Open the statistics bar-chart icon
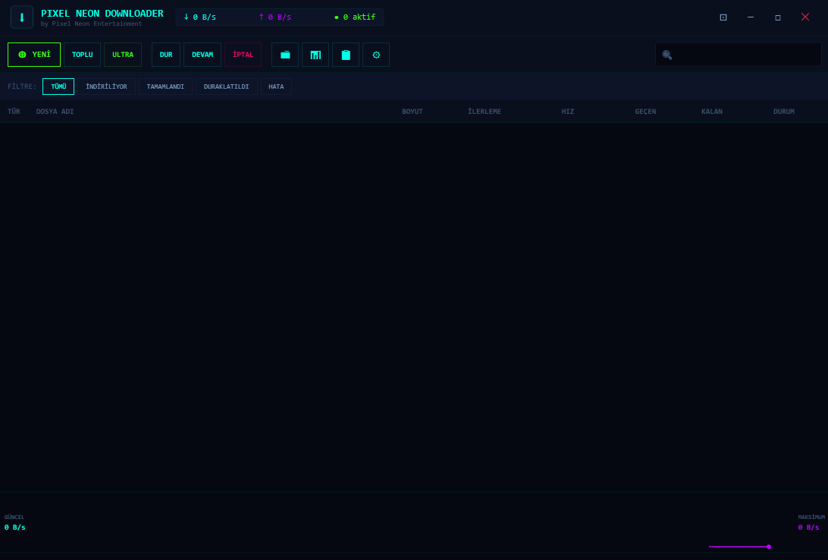 [315, 55]
